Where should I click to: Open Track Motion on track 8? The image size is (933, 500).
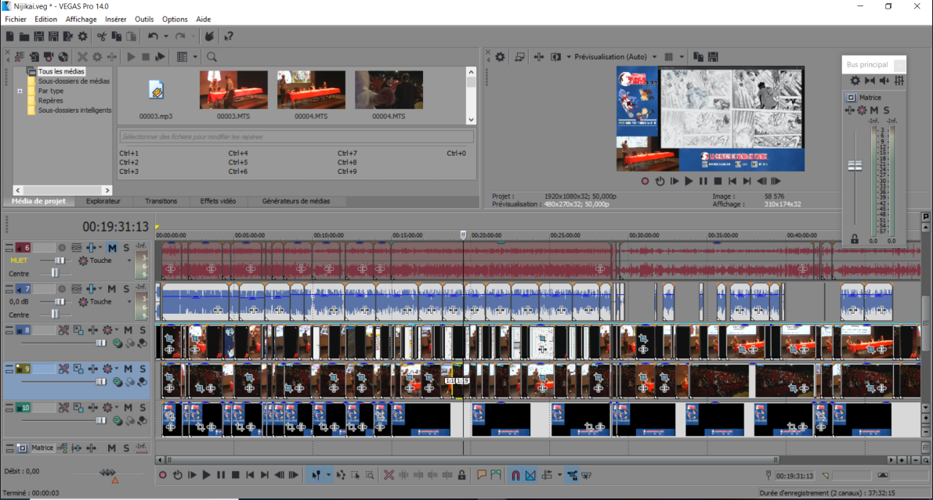tap(78, 330)
